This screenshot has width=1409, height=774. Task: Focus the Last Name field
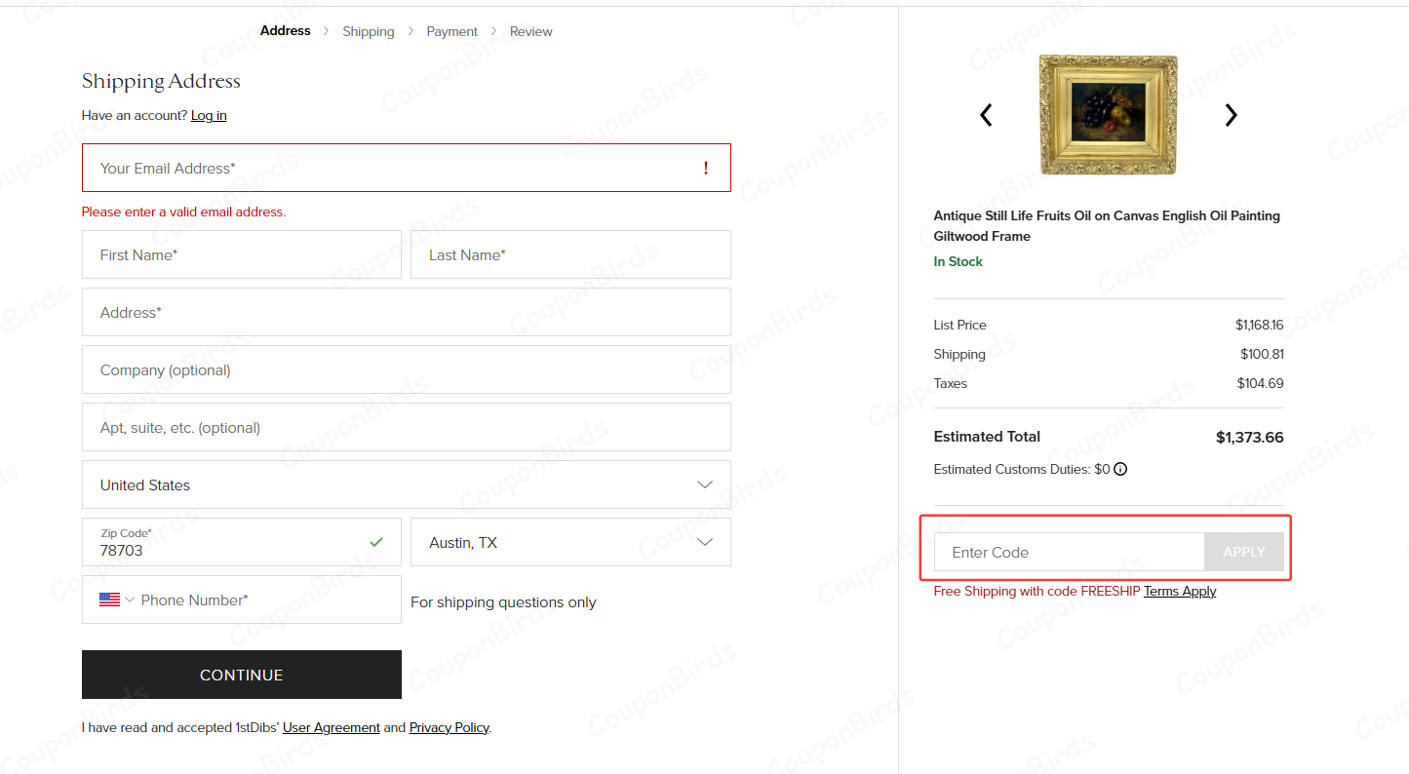[570, 254]
